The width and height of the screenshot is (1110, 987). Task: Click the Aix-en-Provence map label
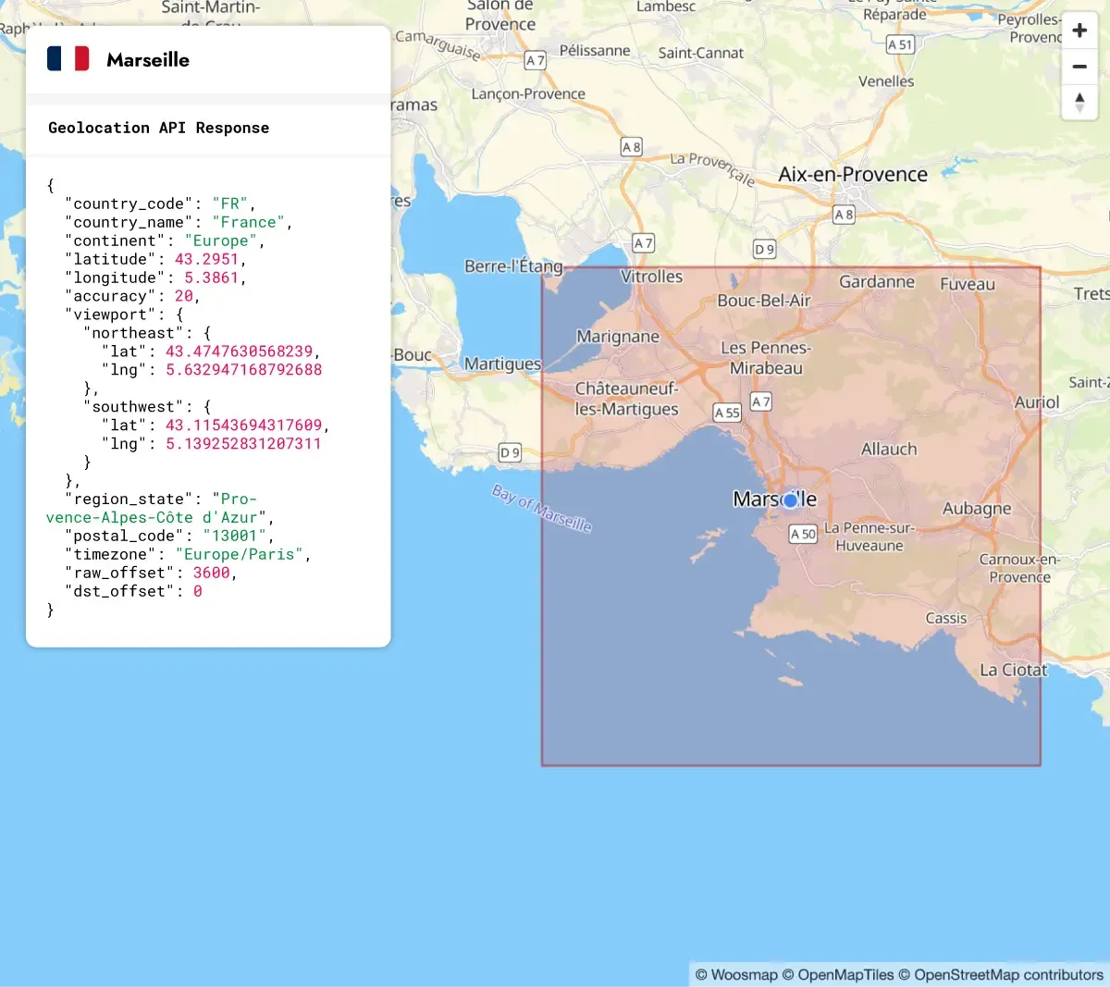click(x=853, y=174)
